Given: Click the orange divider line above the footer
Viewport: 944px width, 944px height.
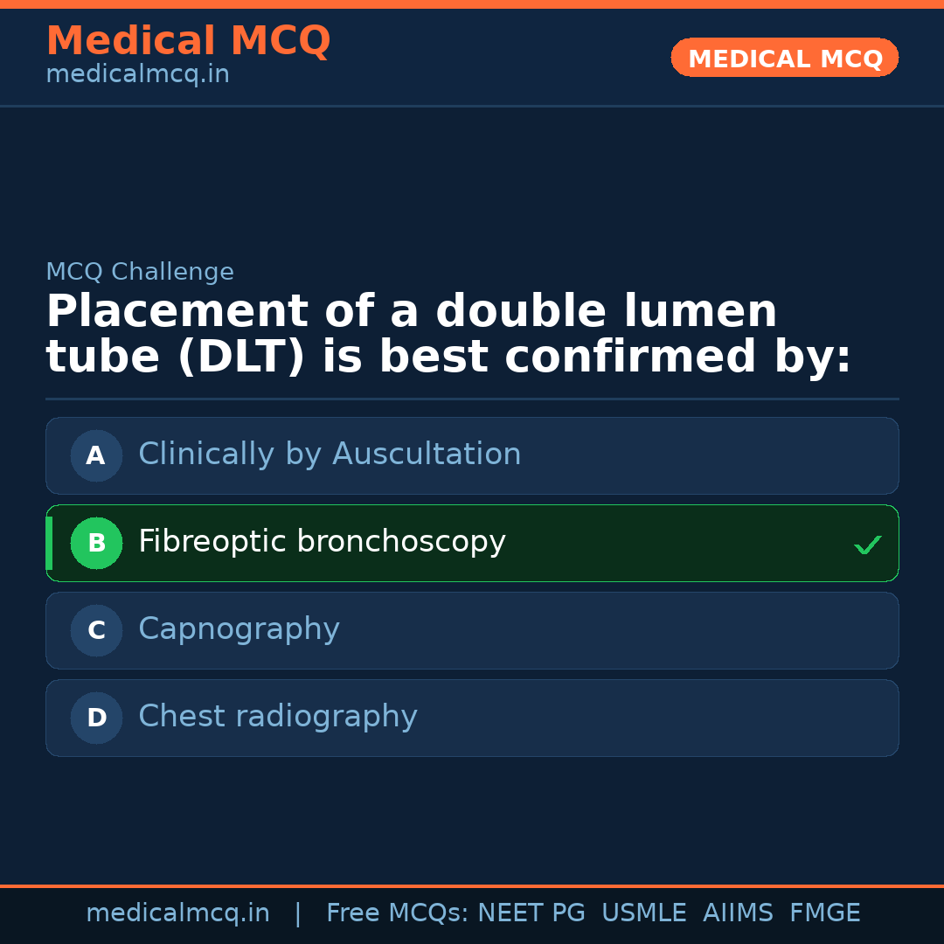Looking at the screenshot, I should [472, 885].
